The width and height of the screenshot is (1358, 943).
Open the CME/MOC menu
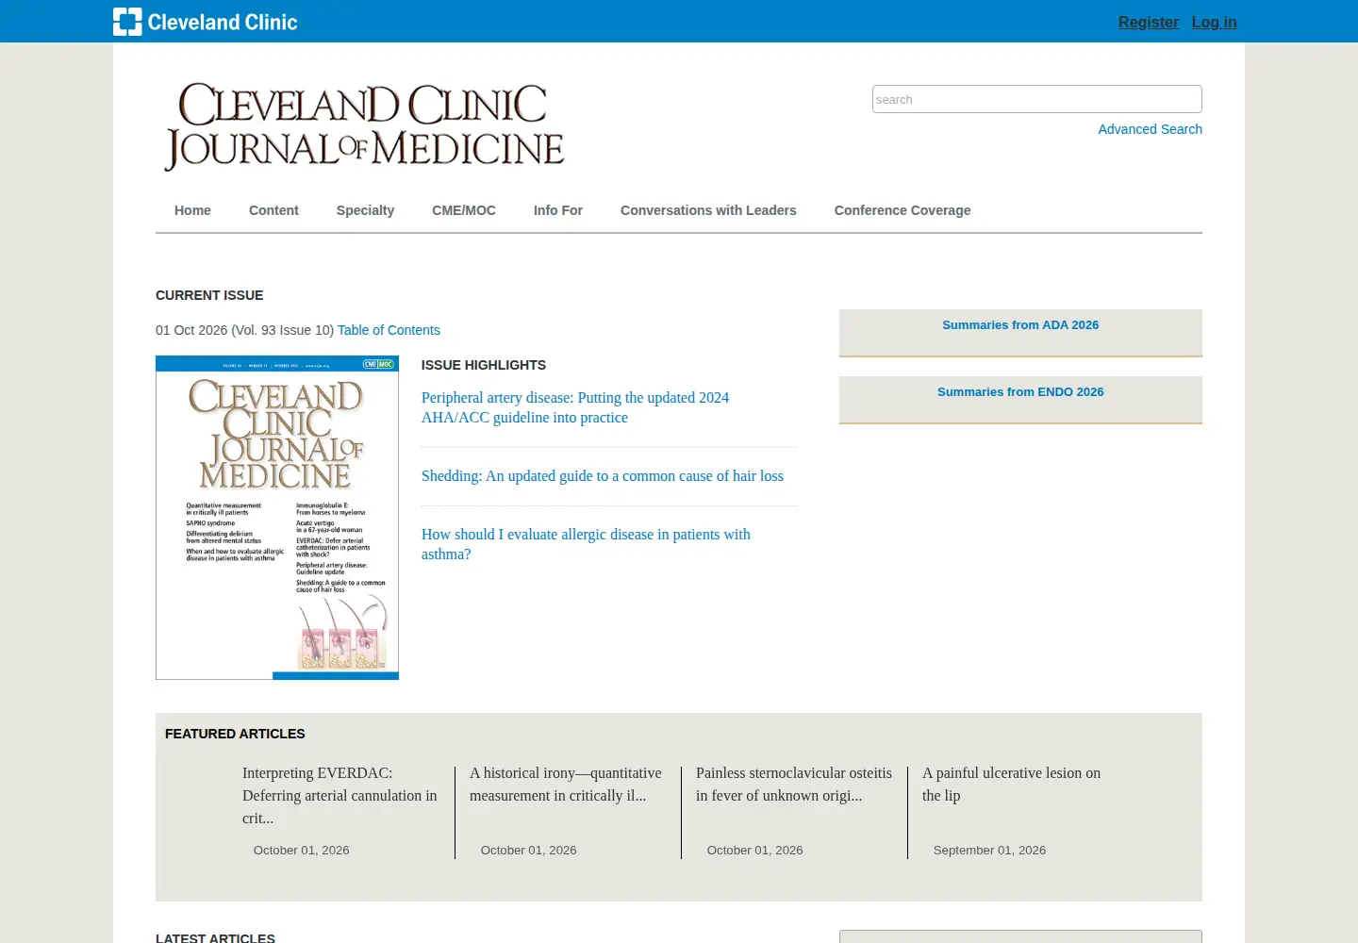(x=464, y=210)
